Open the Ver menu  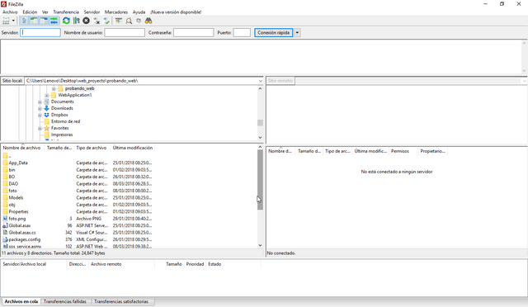click(45, 12)
